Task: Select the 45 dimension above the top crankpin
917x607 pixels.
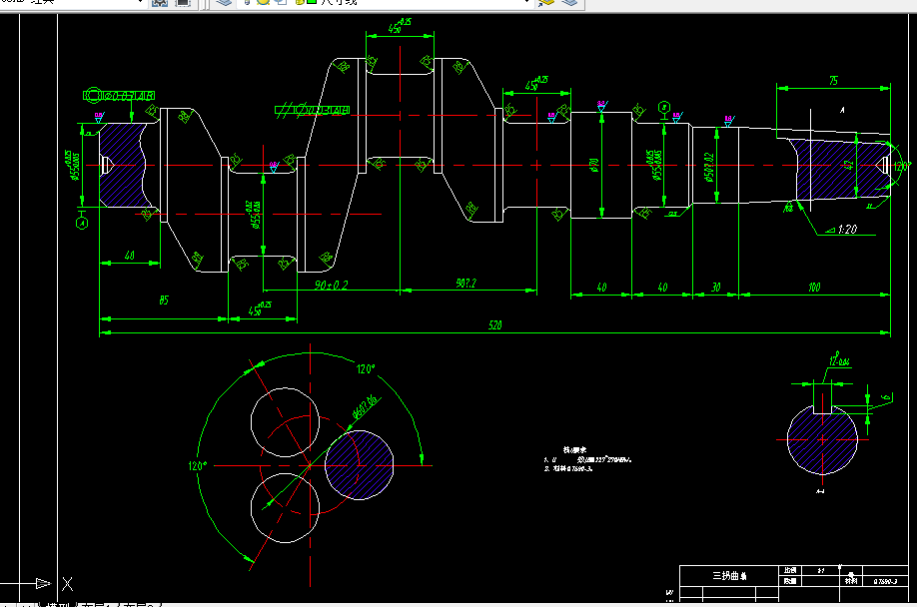Action: tap(400, 26)
